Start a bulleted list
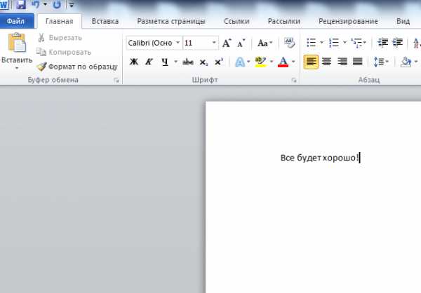The width and height of the screenshot is (421, 293). [311, 43]
